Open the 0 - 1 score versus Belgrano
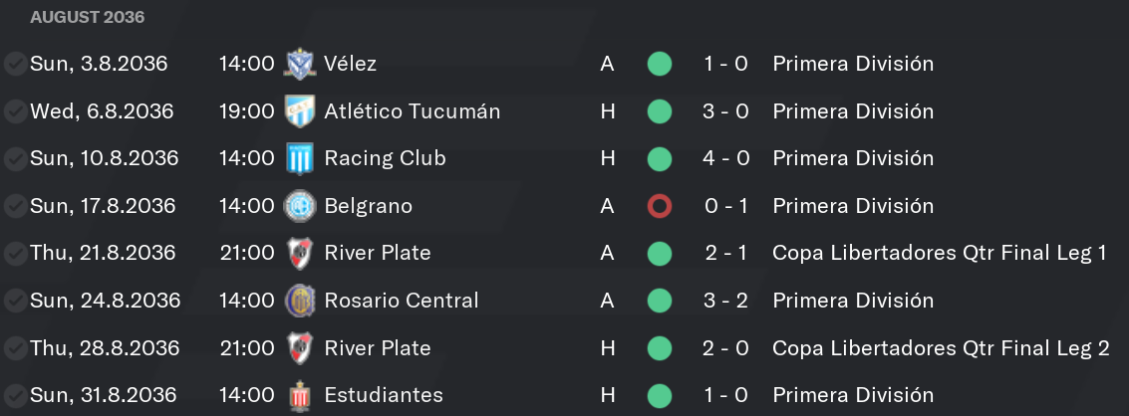1129x416 pixels. point(726,206)
